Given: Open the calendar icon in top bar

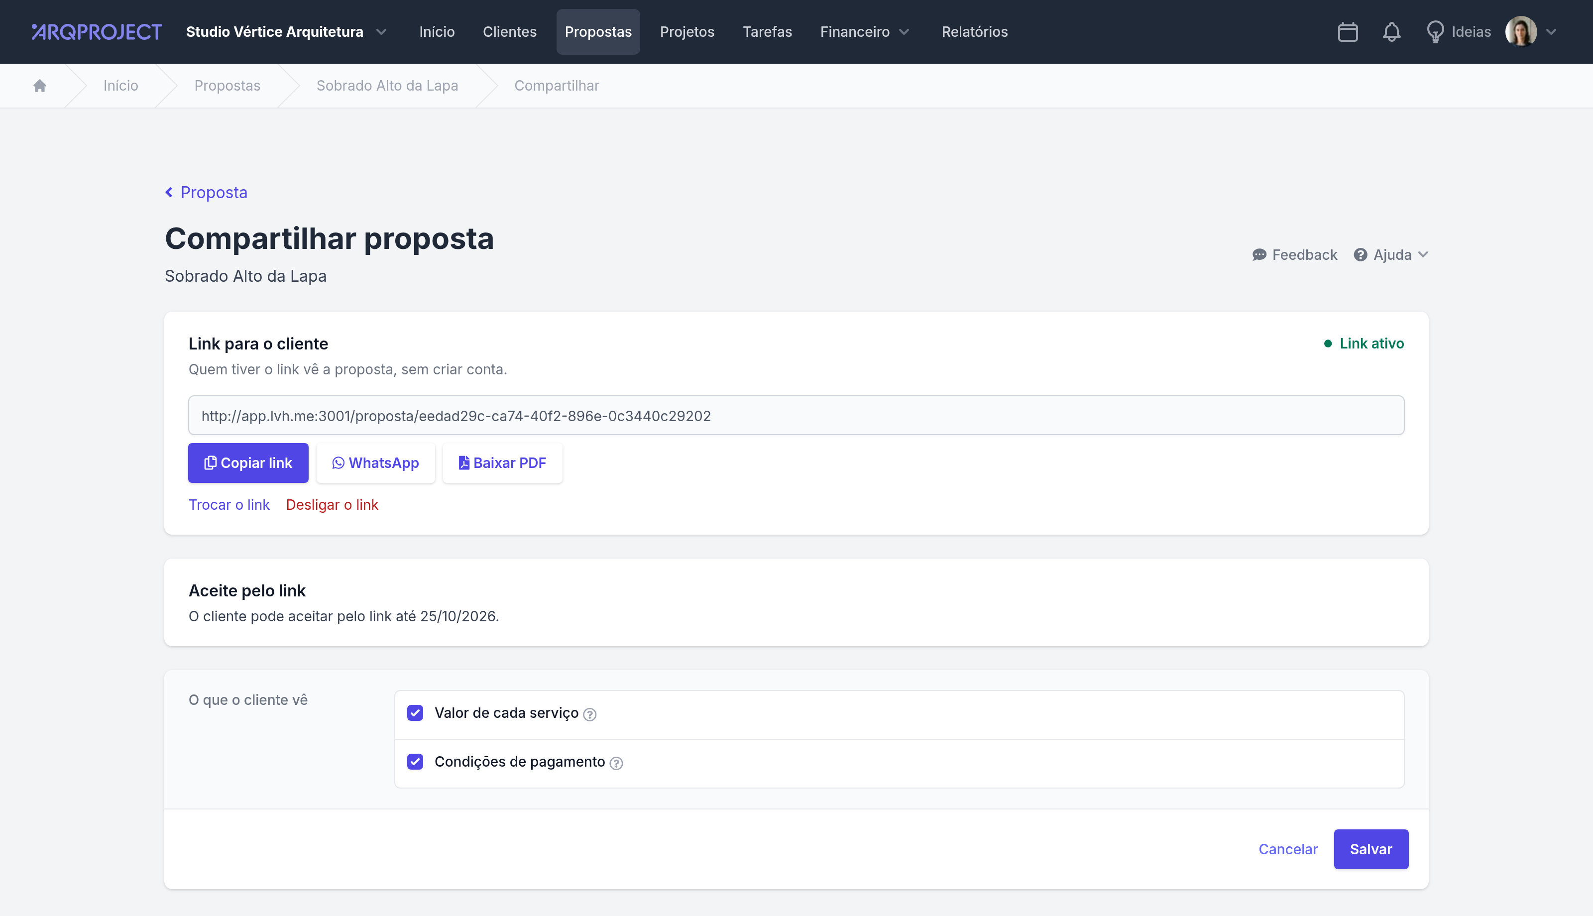Looking at the screenshot, I should tap(1347, 31).
